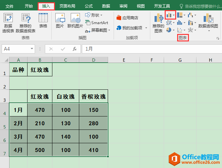The width and height of the screenshot is (222, 168).
Task: Select cell B1 containing 红玫瑰
Action: click(x=40, y=70)
